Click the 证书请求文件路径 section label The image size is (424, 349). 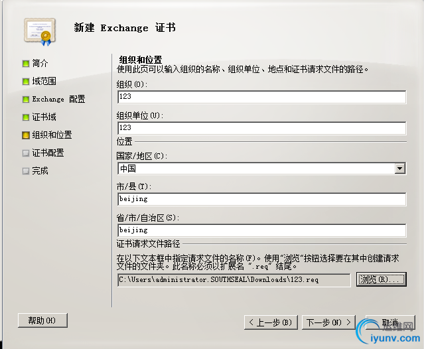pos(148,244)
